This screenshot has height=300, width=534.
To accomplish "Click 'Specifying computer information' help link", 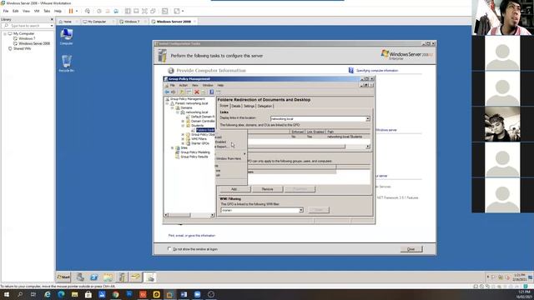I will (x=377, y=70).
